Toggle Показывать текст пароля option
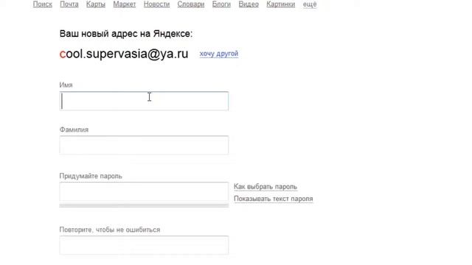The height and width of the screenshot is (265, 472). pos(274,199)
